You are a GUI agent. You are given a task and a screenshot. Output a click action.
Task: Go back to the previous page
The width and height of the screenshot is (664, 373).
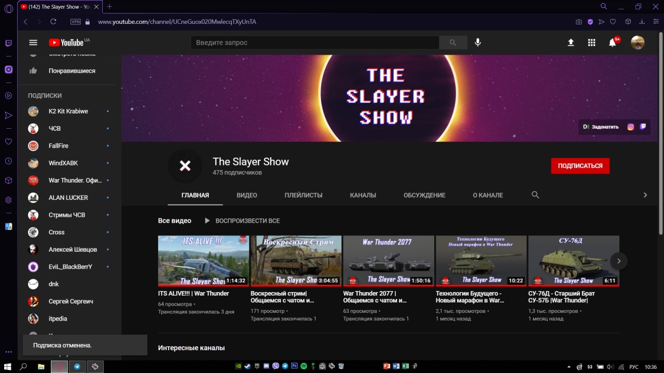click(x=25, y=22)
